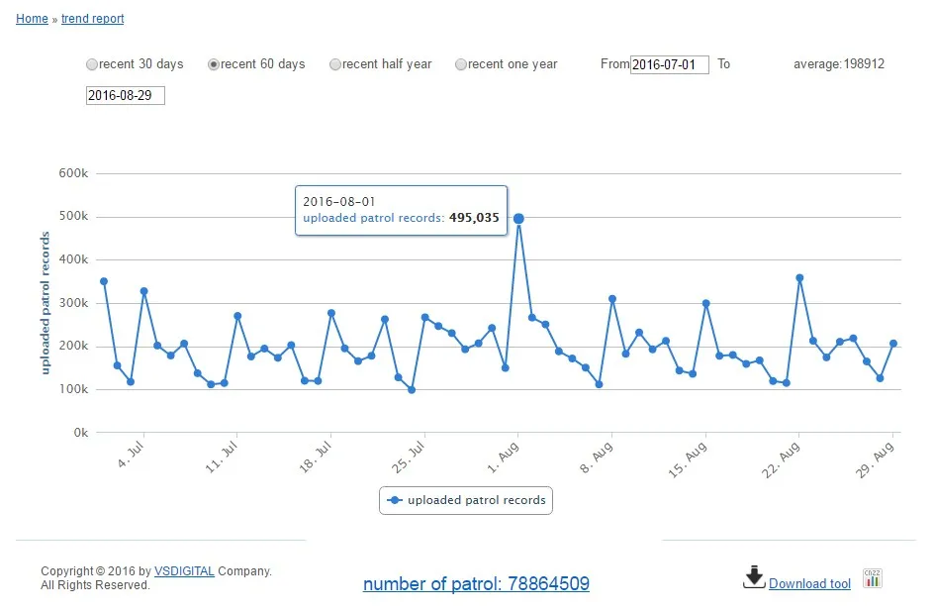The image size is (933, 611).
Task: Edit the To date field 2016-08-29
Action: (126, 95)
